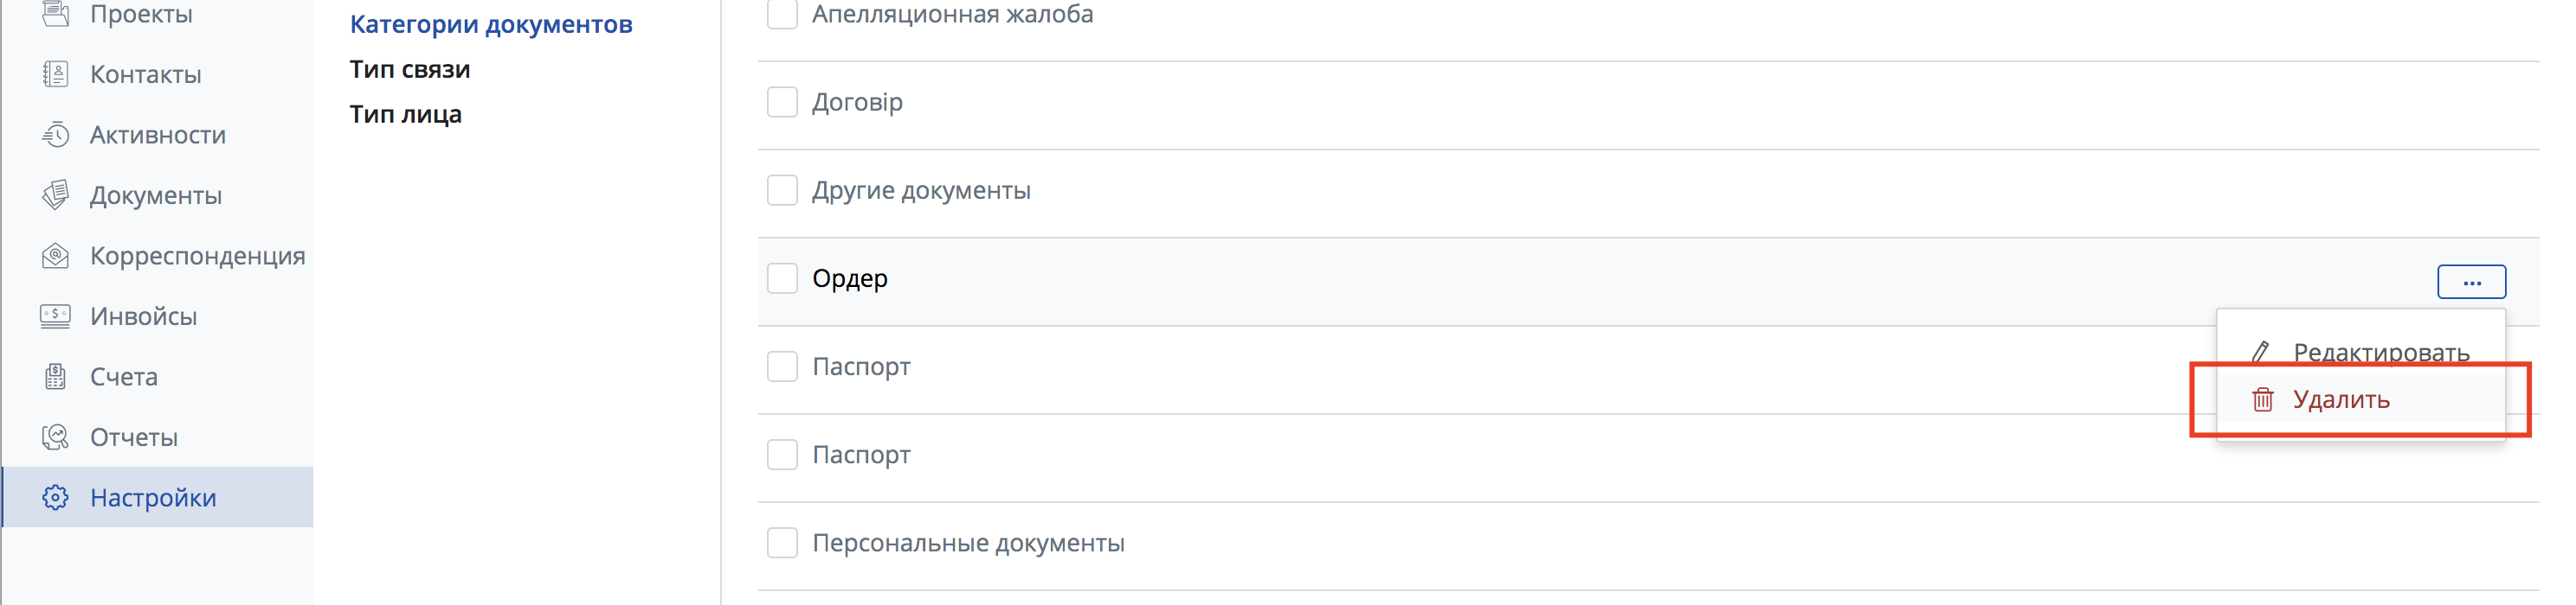Click the Activities clock icon

coord(56,135)
